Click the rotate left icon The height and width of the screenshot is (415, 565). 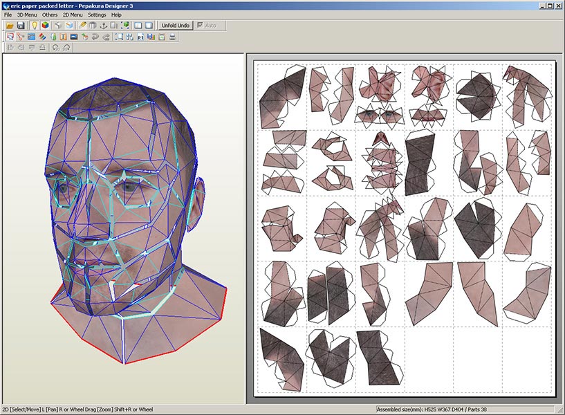[55, 48]
